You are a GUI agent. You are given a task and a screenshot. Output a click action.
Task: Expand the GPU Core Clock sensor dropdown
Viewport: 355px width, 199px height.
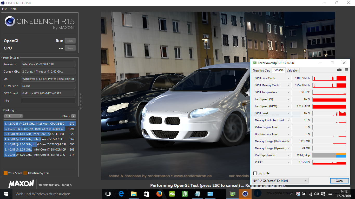288,78
